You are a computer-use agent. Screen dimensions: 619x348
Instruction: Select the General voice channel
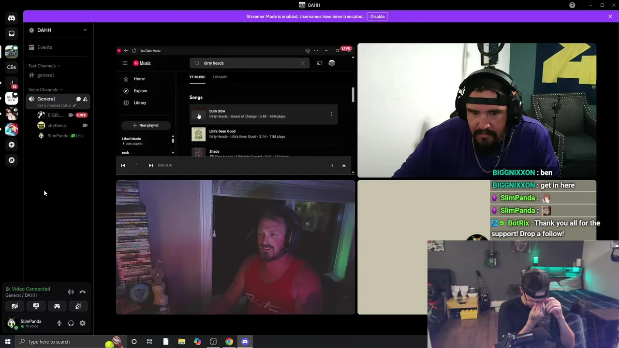click(x=46, y=99)
